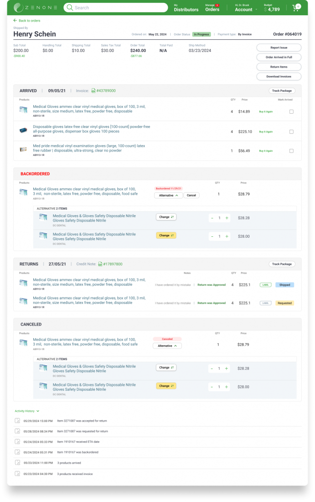Image resolution: width=315 pixels, height=502 pixels.
Task: Click the shopping cart icon in header
Action: coord(295,8)
